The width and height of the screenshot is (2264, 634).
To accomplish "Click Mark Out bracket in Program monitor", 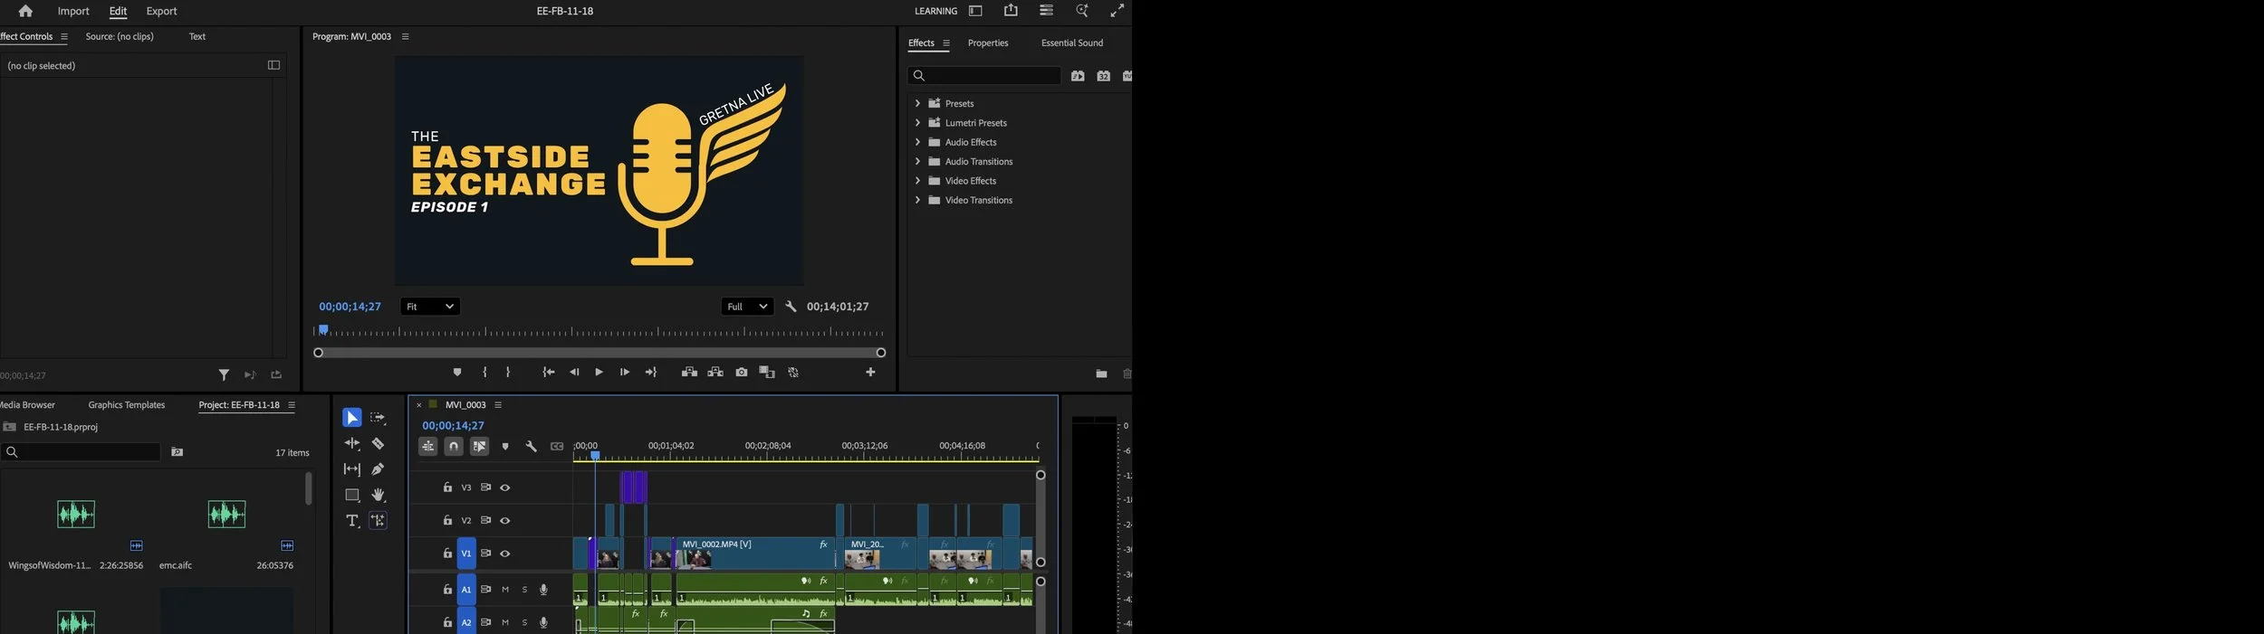I will click(x=508, y=373).
